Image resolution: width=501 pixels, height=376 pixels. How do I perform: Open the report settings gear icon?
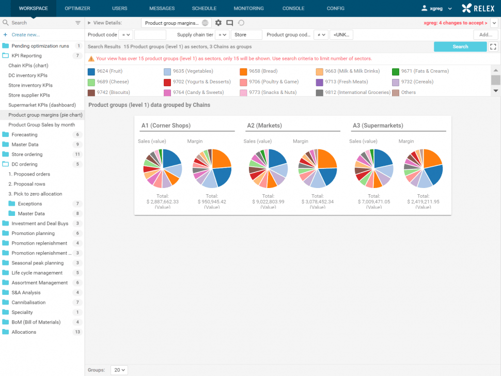tap(218, 23)
